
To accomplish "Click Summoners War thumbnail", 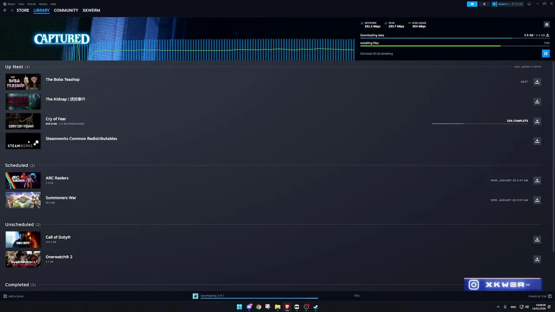I will [x=23, y=200].
